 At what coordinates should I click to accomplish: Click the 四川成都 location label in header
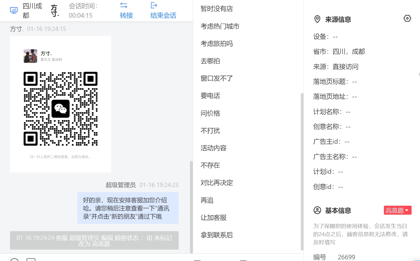click(x=32, y=10)
